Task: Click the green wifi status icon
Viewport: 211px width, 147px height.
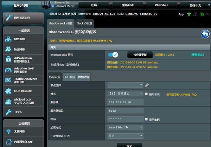Action: pyautogui.click(x=189, y=14)
